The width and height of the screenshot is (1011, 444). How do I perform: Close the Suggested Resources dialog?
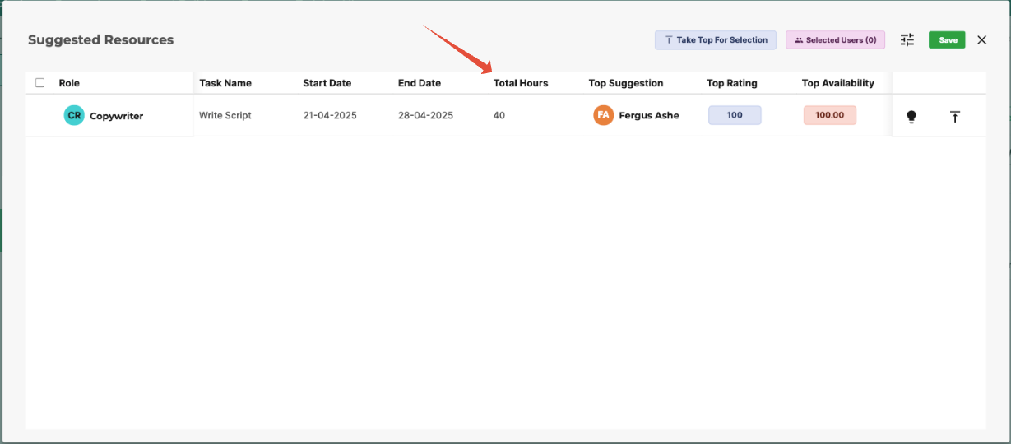tap(981, 39)
